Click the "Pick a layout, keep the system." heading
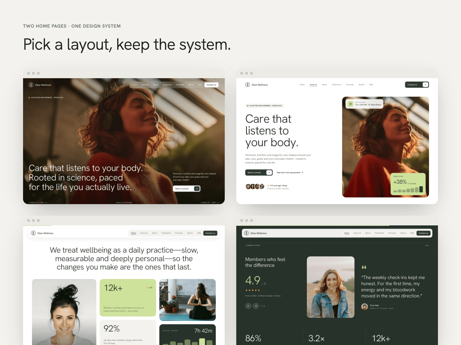Image resolution: width=461 pixels, height=345 pixels. [127, 45]
